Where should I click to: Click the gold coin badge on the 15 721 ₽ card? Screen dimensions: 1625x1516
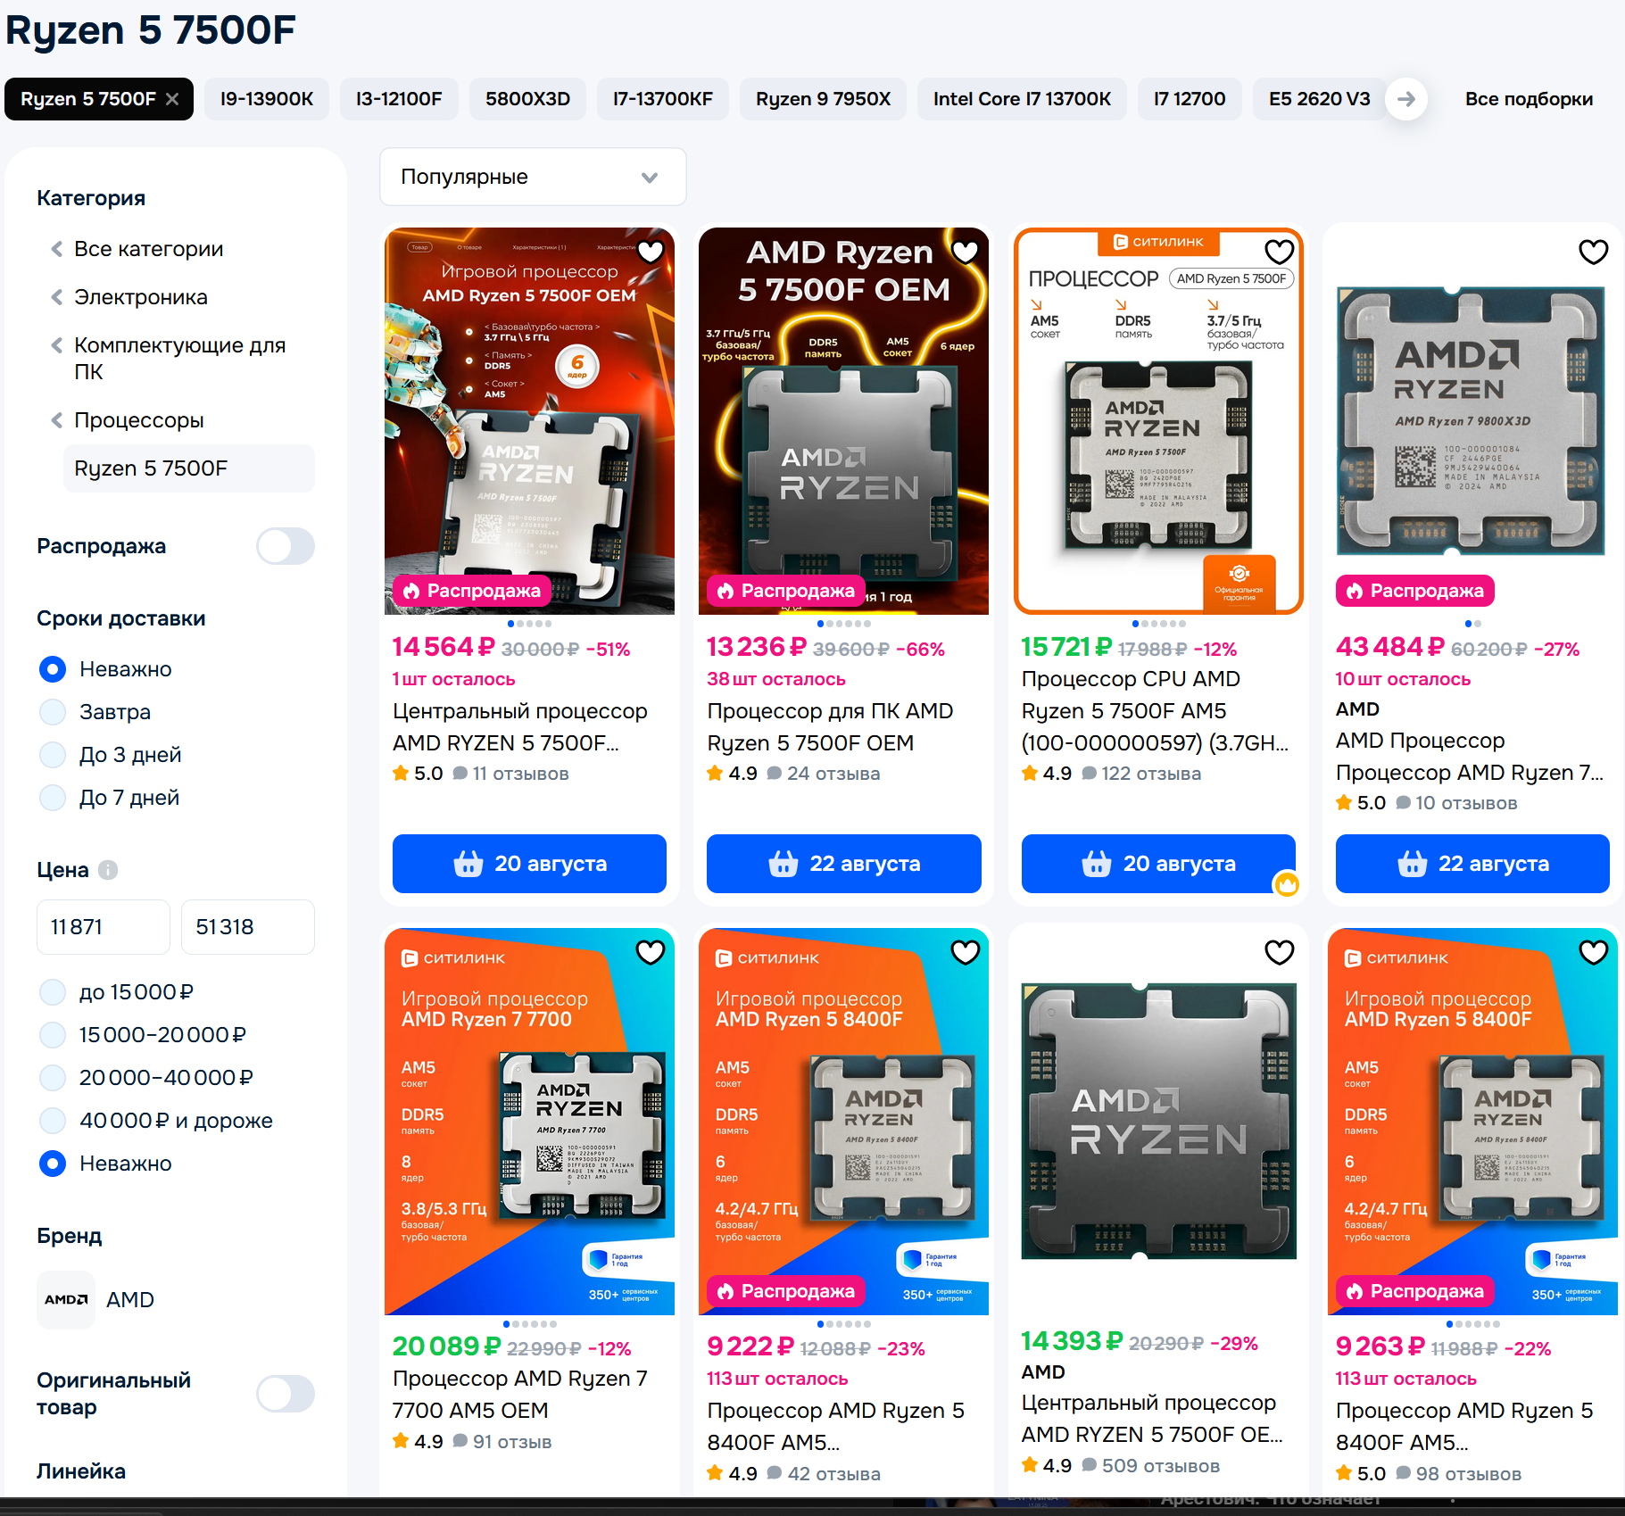1287,884
